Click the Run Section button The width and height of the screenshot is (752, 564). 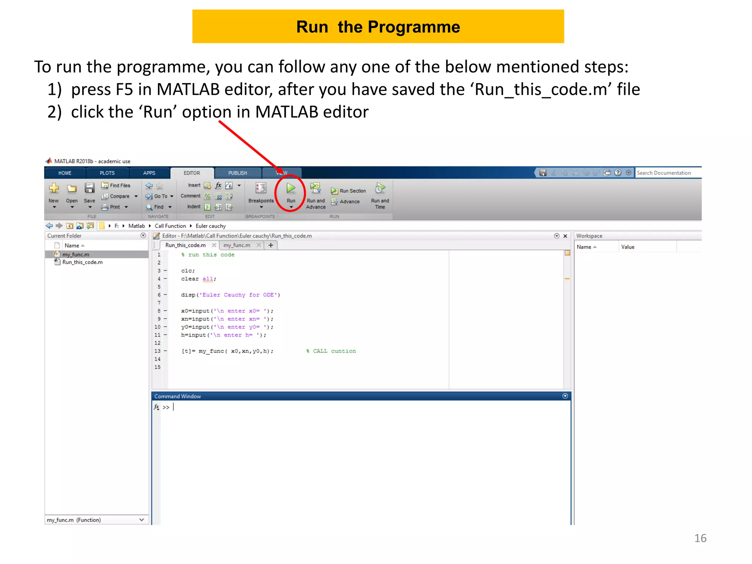click(348, 191)
